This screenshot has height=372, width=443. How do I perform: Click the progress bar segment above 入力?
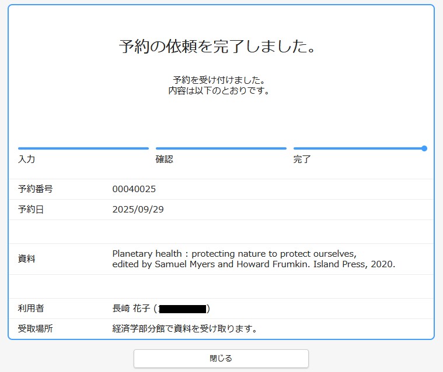pos(83,148)
